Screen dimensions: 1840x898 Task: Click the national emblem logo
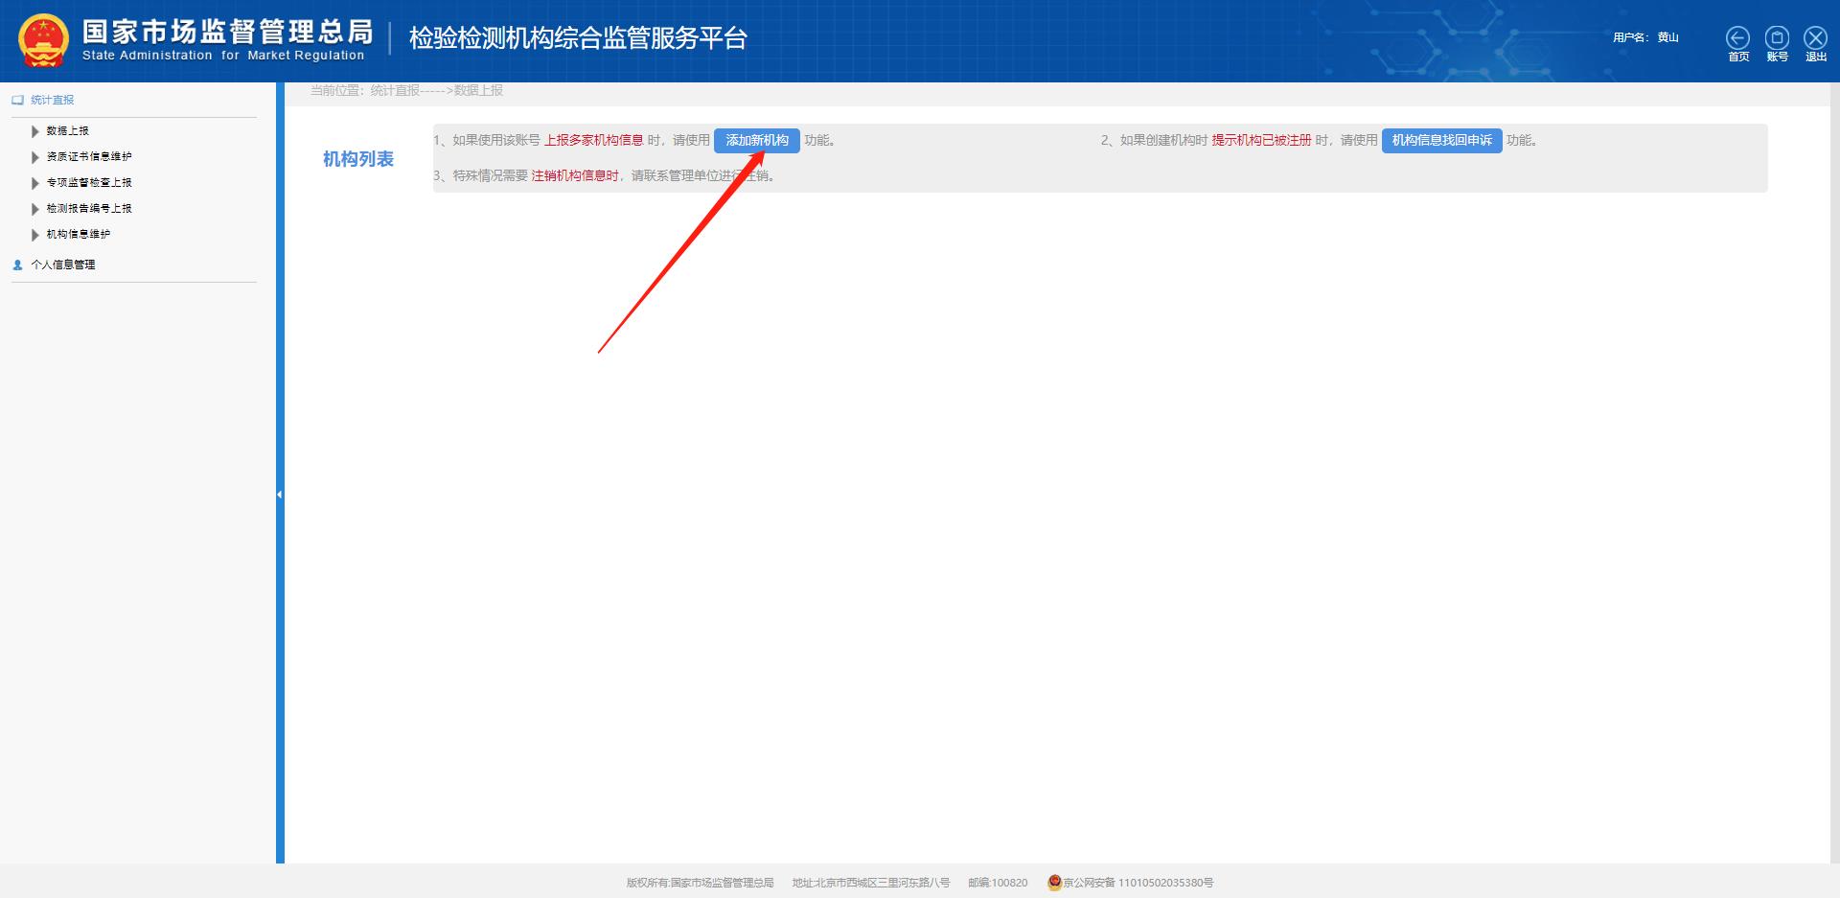tap(42, 40)
